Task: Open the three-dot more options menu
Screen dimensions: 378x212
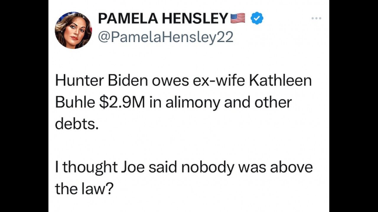Action: coord(316,18)
